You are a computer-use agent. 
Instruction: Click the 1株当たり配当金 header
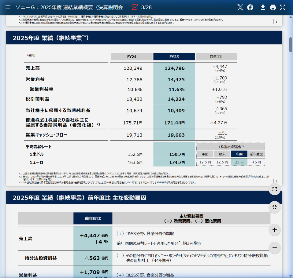click(231, 147)
